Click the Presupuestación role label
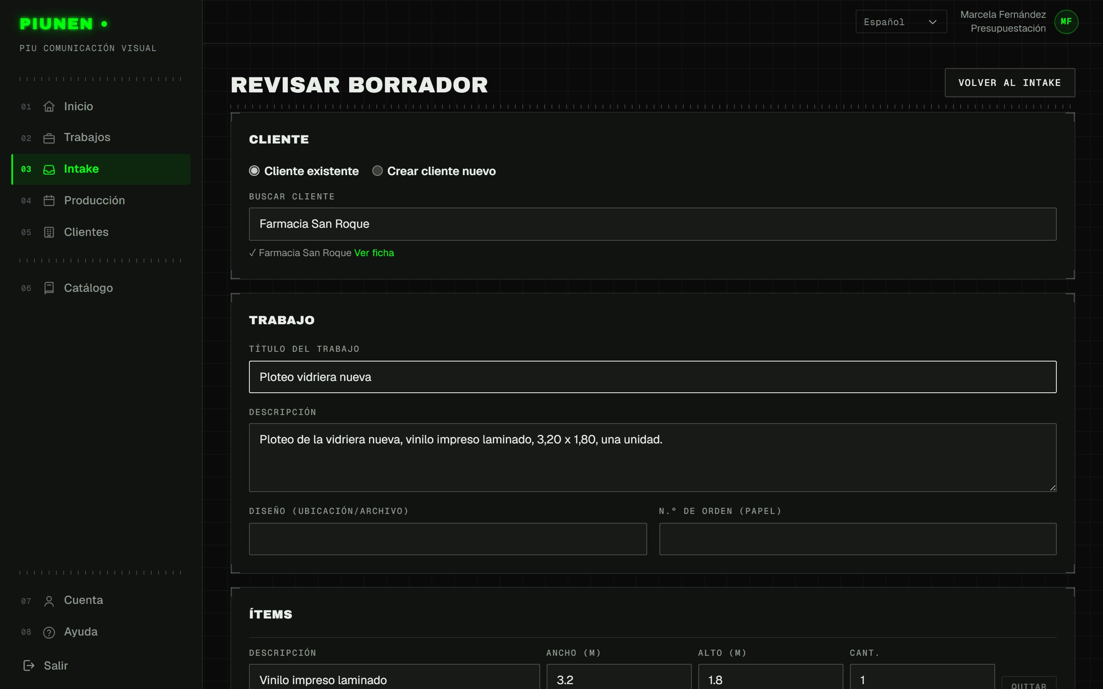The height and width of the screenshot is (689, 1103). click(x=1008, y=28)
